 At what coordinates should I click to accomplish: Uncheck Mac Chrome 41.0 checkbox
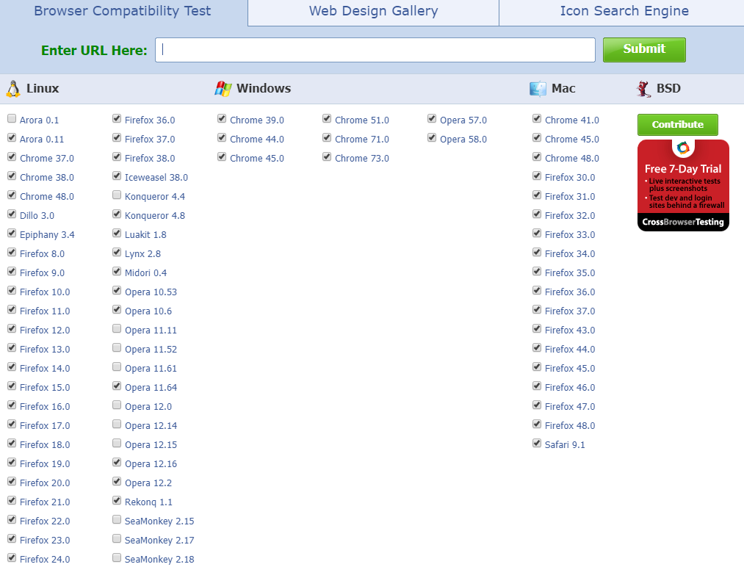(537, 119)
